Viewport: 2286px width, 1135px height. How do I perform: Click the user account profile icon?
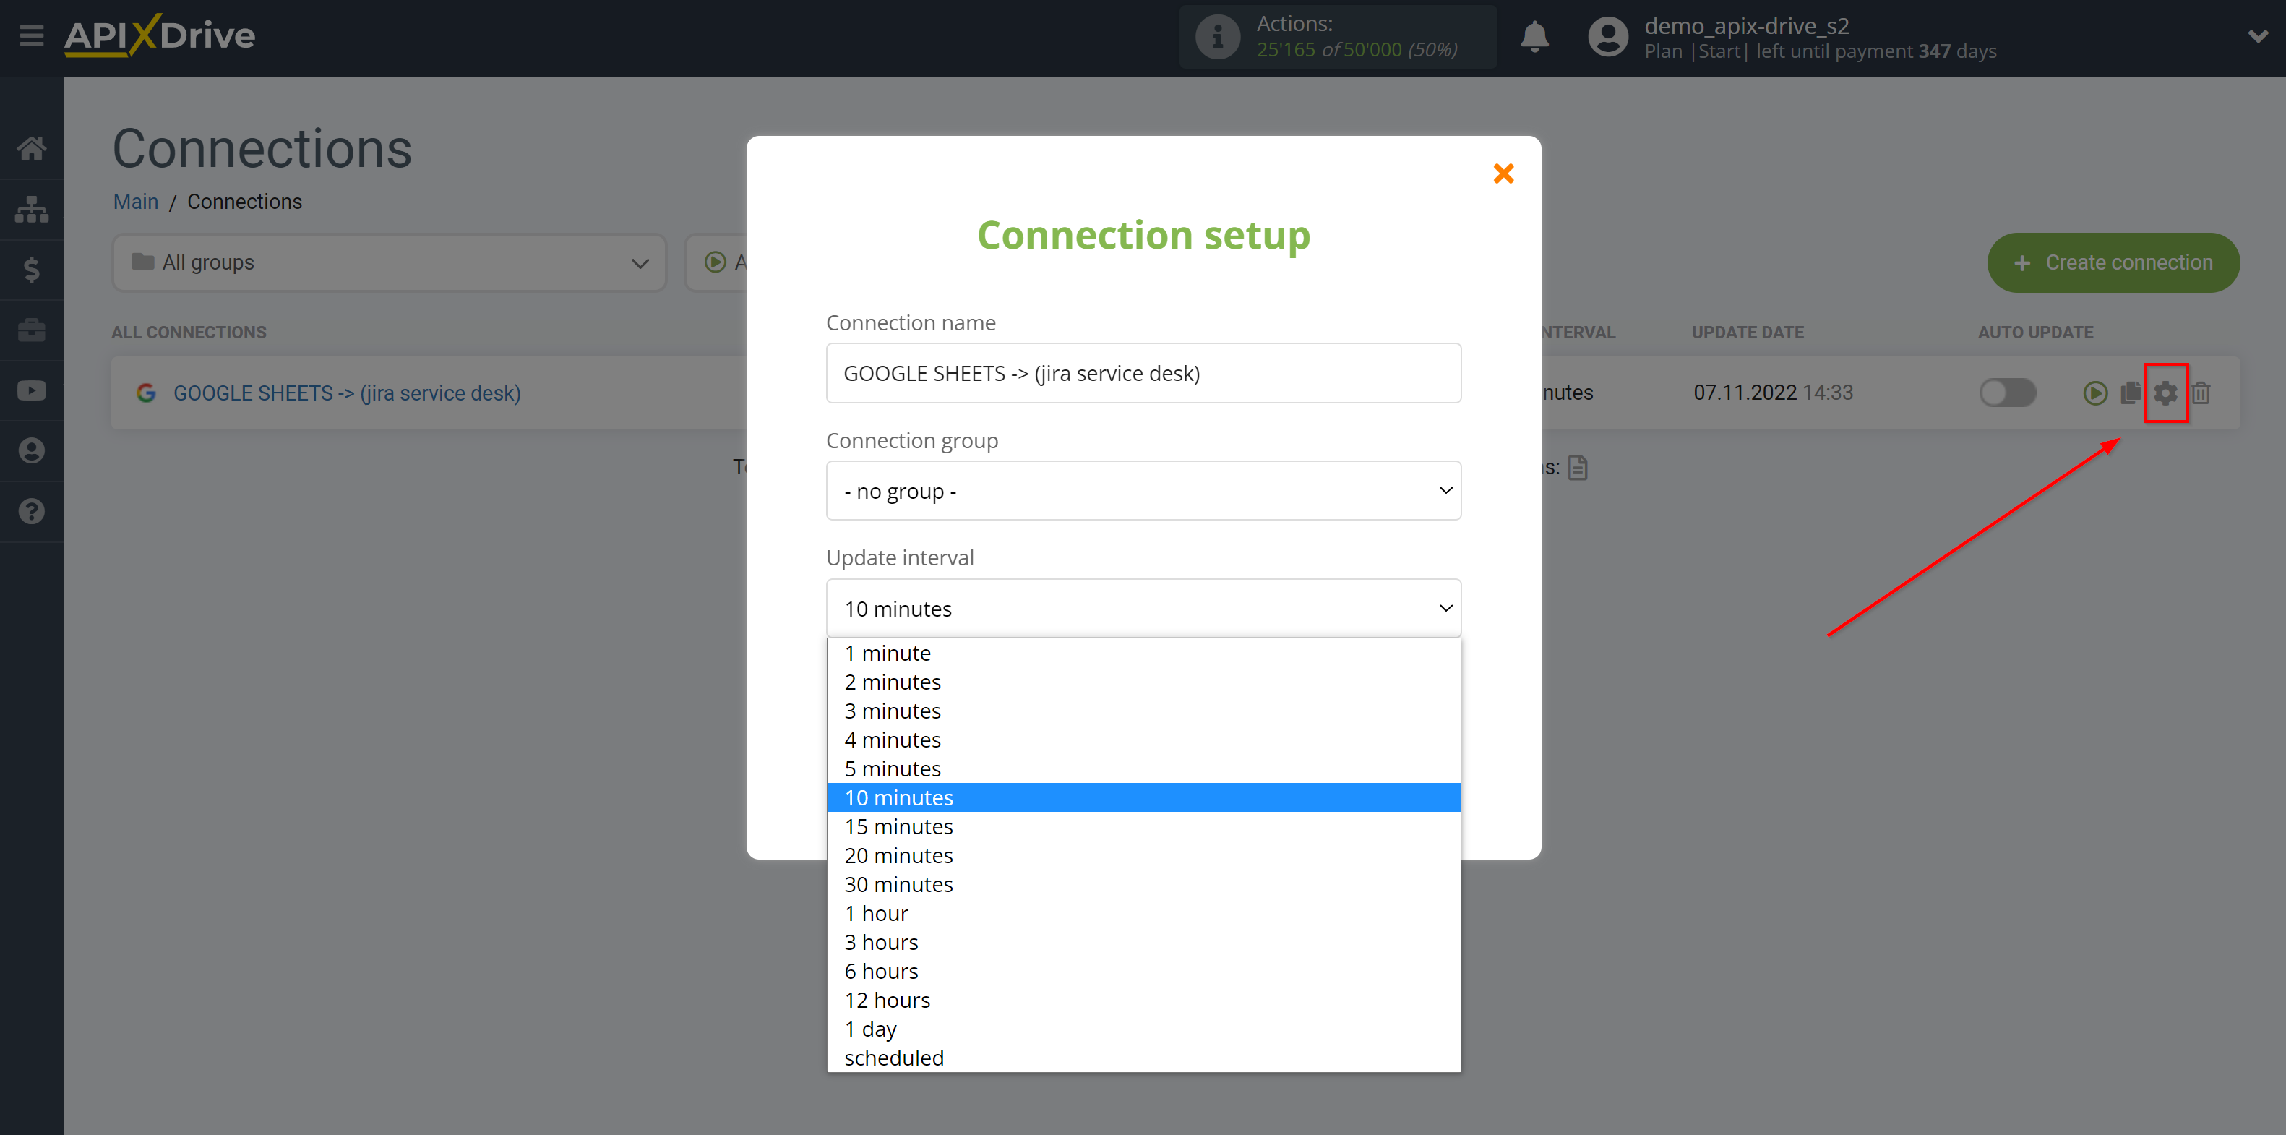(1604, 36)
